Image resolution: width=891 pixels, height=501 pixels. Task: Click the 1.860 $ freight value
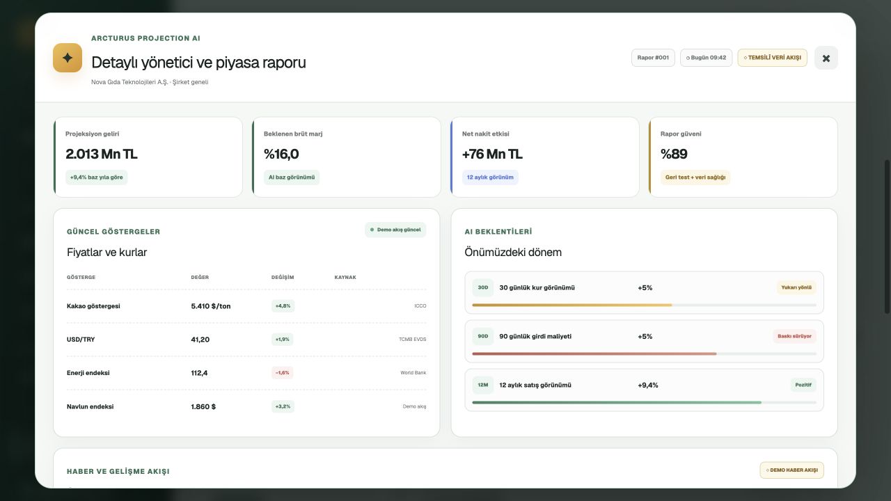[203, 406]
